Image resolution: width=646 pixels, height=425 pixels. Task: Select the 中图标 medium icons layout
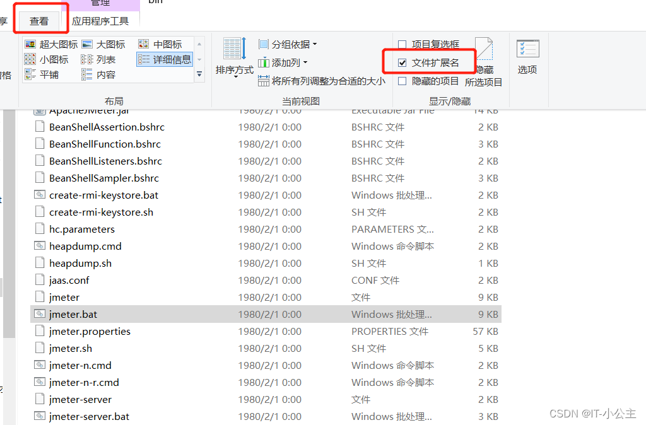[x=160, y=45]
